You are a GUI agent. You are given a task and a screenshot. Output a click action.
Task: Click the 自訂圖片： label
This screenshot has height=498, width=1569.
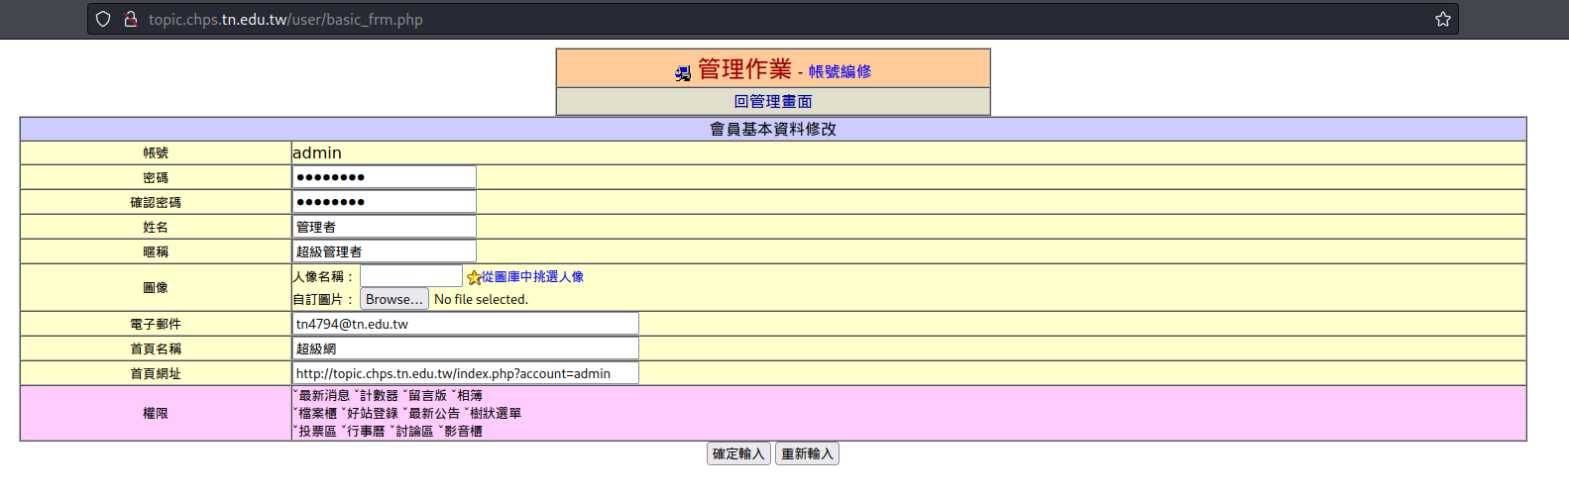coord(324,299)
